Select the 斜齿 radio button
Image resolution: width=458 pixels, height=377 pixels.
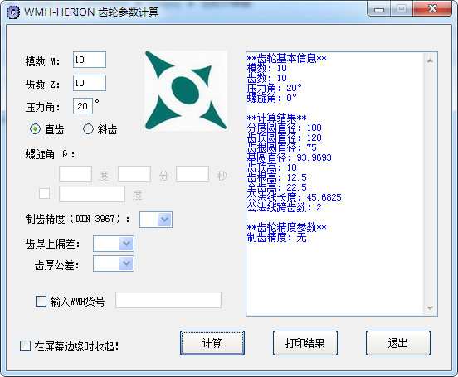[88, 129]
